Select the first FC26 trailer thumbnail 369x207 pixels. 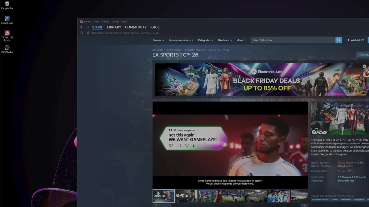coord(163,196)
